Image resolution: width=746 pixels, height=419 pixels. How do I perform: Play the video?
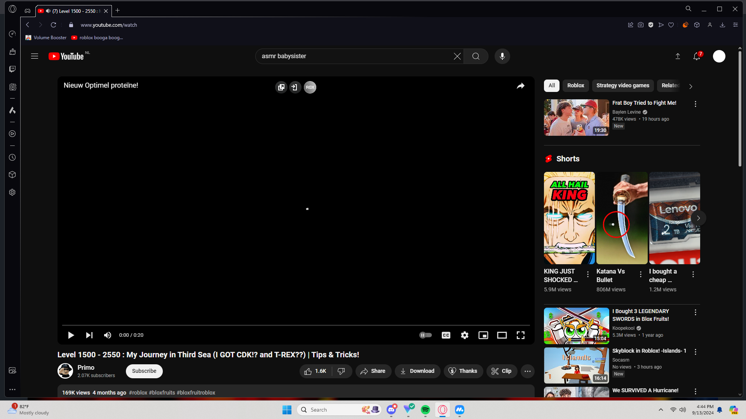[x=71, y=335]
